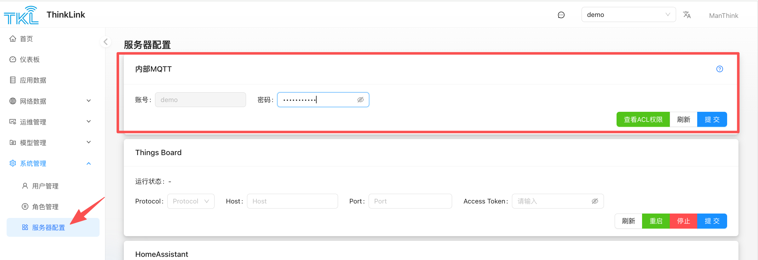Screen dimensions: 758x260
Task: Open the chat message bubble icon
Action: click(561, 15)
